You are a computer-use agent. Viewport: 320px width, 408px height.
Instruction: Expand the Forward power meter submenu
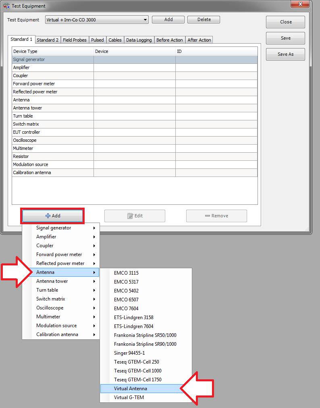[x=61, y=254]
